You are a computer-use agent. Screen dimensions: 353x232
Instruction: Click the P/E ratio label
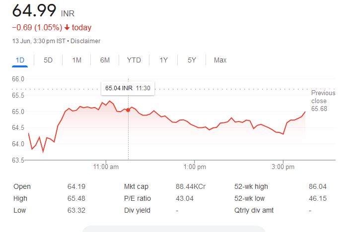coord(138,198)
